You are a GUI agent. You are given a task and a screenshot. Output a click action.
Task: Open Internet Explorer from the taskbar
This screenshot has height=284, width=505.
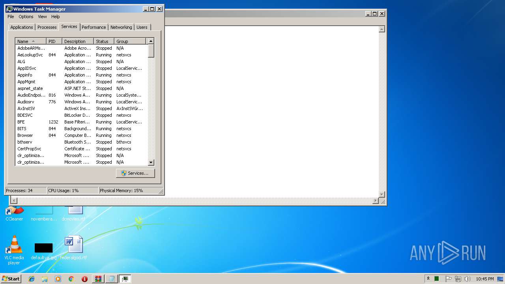32,279
